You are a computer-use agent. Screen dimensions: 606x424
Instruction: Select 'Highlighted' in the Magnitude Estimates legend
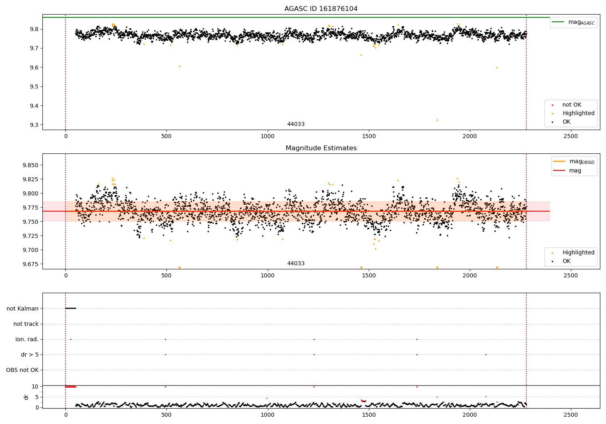coord(579,253)
